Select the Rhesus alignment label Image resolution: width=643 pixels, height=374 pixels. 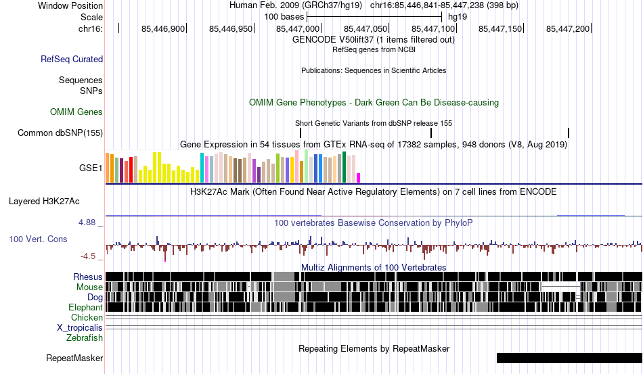[88, 277]
